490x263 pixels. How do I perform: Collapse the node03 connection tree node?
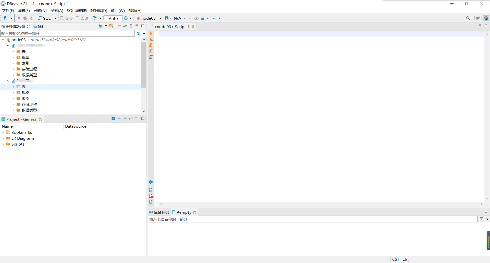[x=3, y=40]
